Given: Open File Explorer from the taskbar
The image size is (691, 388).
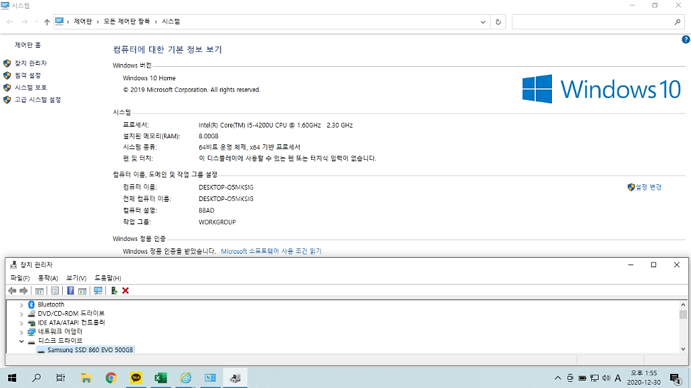Looking at the screenshot, I should pyautogui.click(x=86, y=378).
